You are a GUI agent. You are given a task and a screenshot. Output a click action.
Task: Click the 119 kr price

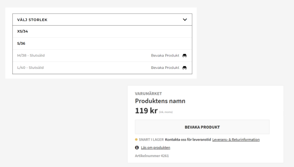[x=146, y=110]
